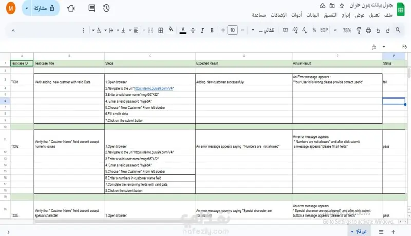Select the paint format roller icon
This screenshot has height=236, width=411.
tap(358, 30)
